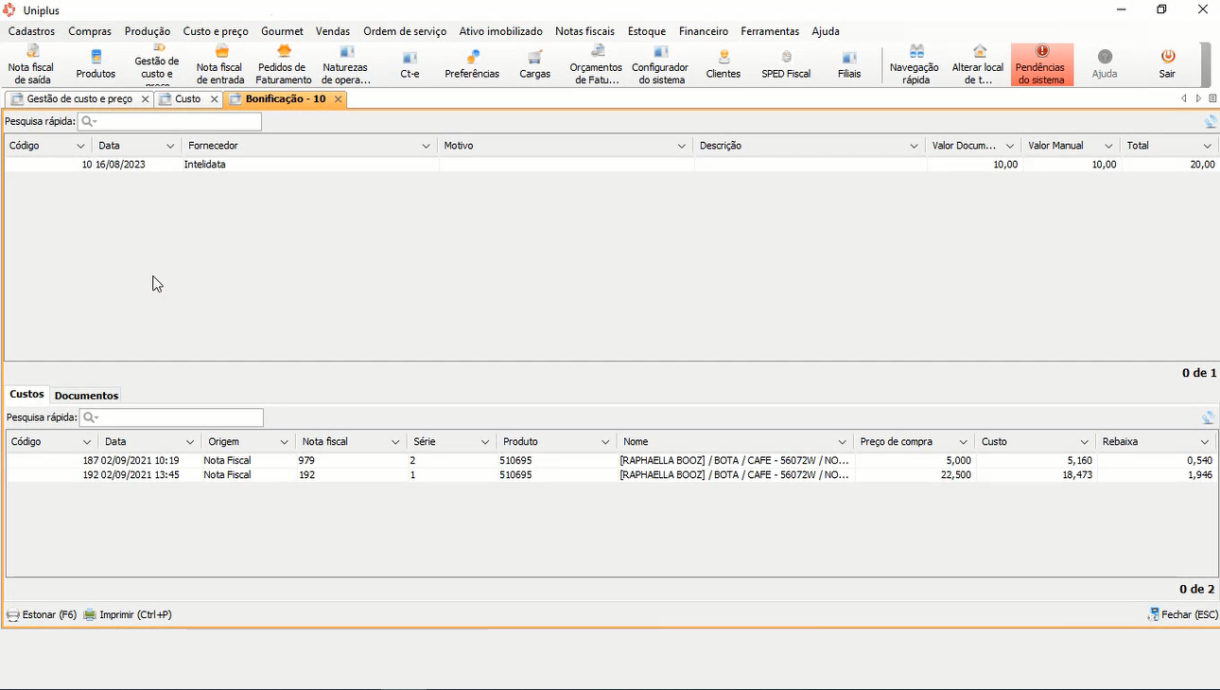1220x690 pixels.
Task: Select cost row with code 192
Action: pos(610,475)
